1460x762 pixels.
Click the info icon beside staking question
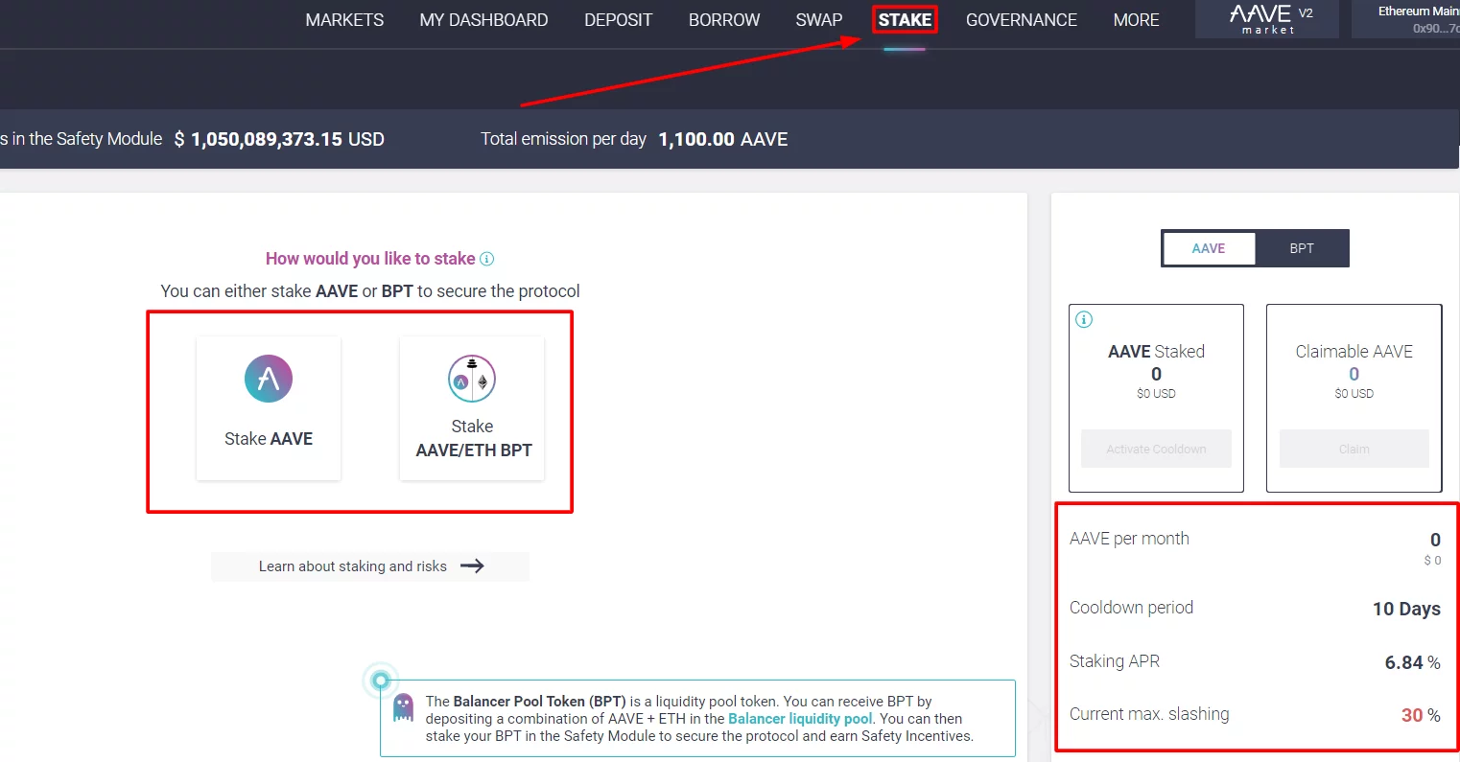486,259
